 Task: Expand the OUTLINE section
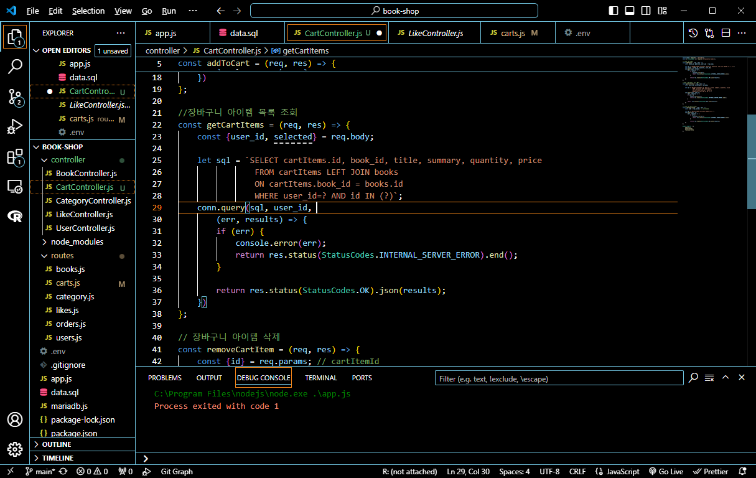click(x=82, y=444)
